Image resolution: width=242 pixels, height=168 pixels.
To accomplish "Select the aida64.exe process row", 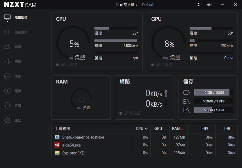I will pyautogui.click(x=145, y=145).
